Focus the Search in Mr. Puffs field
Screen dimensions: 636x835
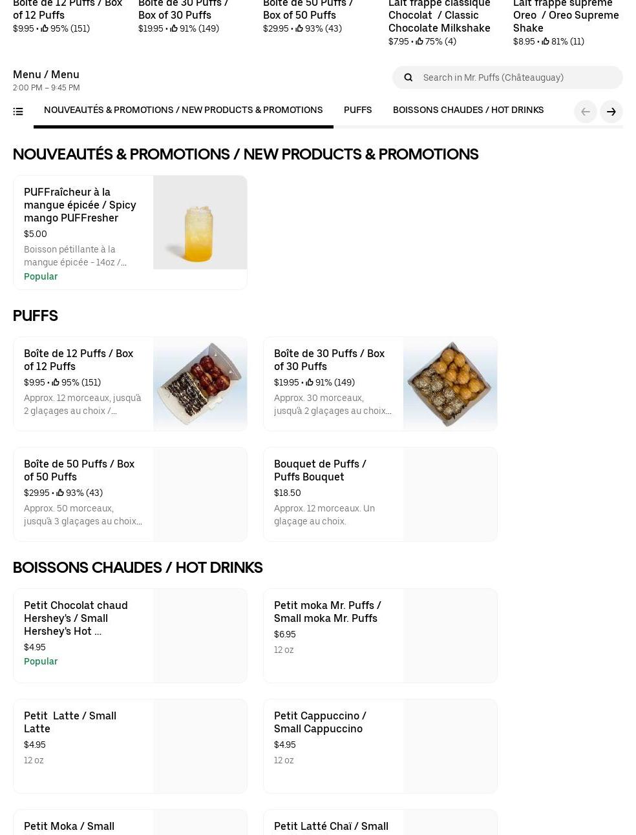coord(517,77)
